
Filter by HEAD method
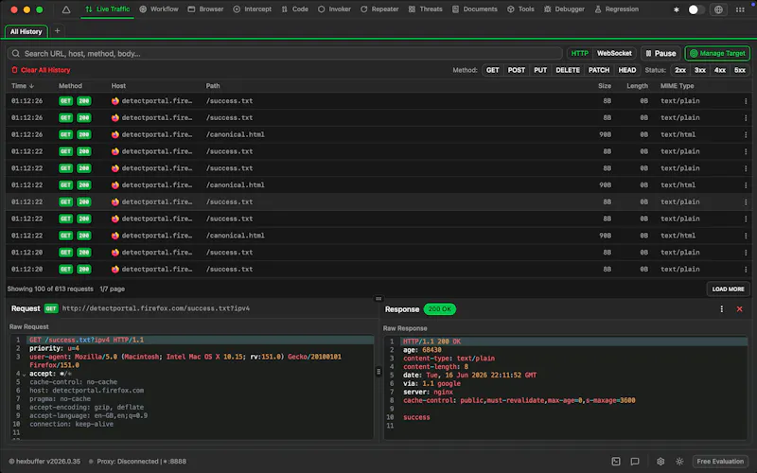click(627, 70)
